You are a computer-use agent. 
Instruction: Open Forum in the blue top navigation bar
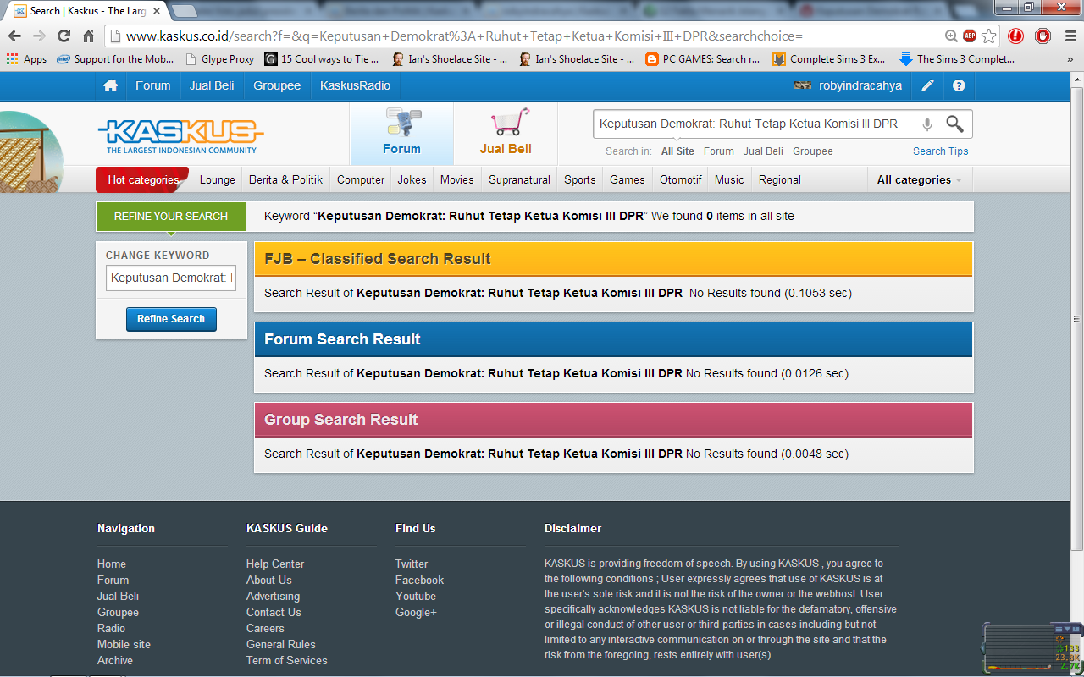(x=153, y=86)
